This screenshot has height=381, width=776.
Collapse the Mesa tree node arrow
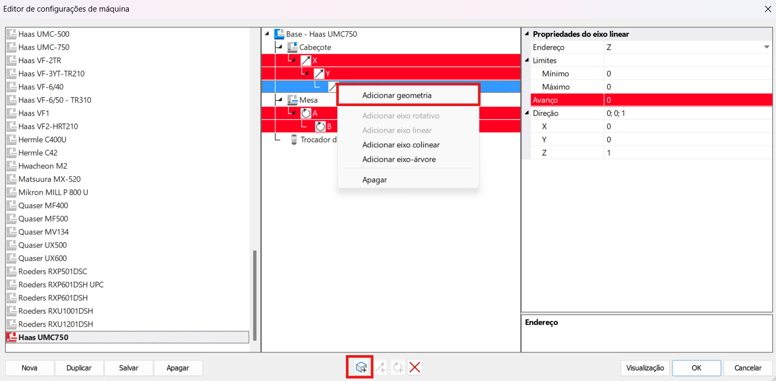click(x=280, y=100)
